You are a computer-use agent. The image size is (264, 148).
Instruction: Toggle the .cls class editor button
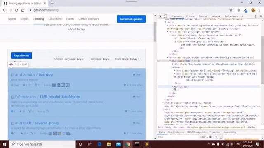point(210,137)
